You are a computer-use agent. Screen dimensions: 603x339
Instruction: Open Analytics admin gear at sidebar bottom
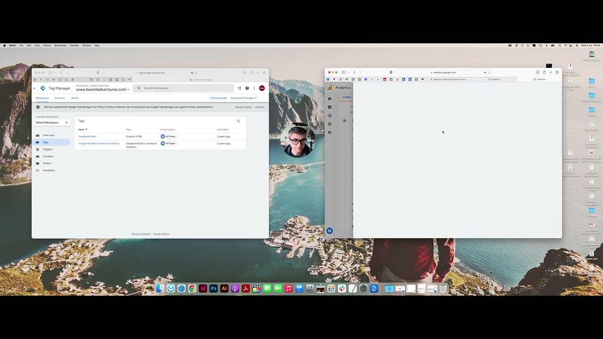[330, 231]
